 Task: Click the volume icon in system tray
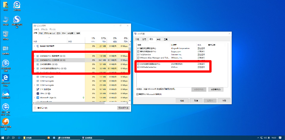(265, 138)
